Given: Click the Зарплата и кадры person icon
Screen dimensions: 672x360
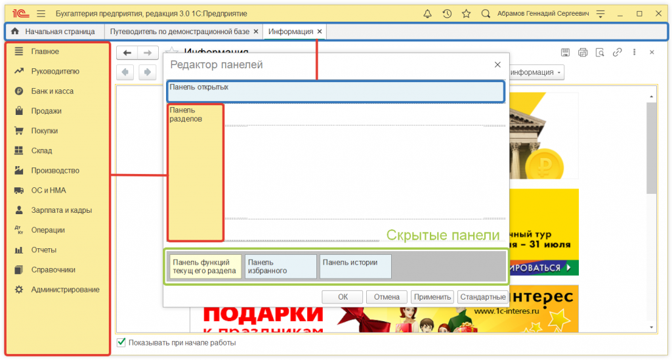Looking at the screenshot, I should (19, 210).
